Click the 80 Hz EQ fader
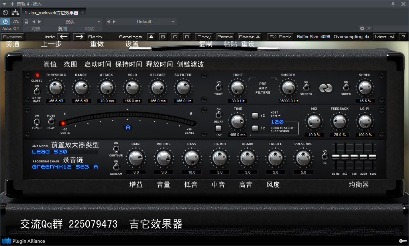The image size is (409, 246). click(x=336, y=157)
